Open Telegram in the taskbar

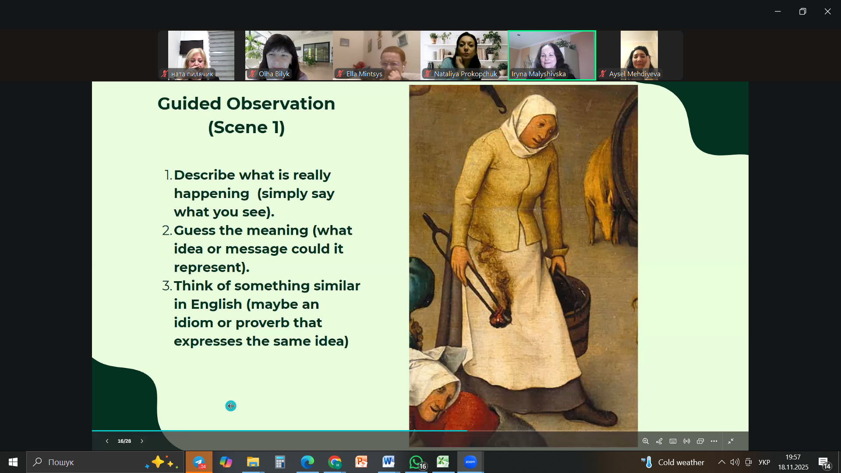coord(199,462)
